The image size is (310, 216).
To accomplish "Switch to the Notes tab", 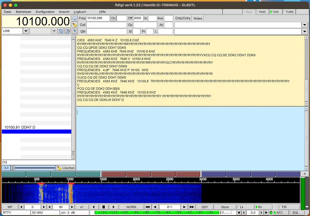I will [198, 18].
